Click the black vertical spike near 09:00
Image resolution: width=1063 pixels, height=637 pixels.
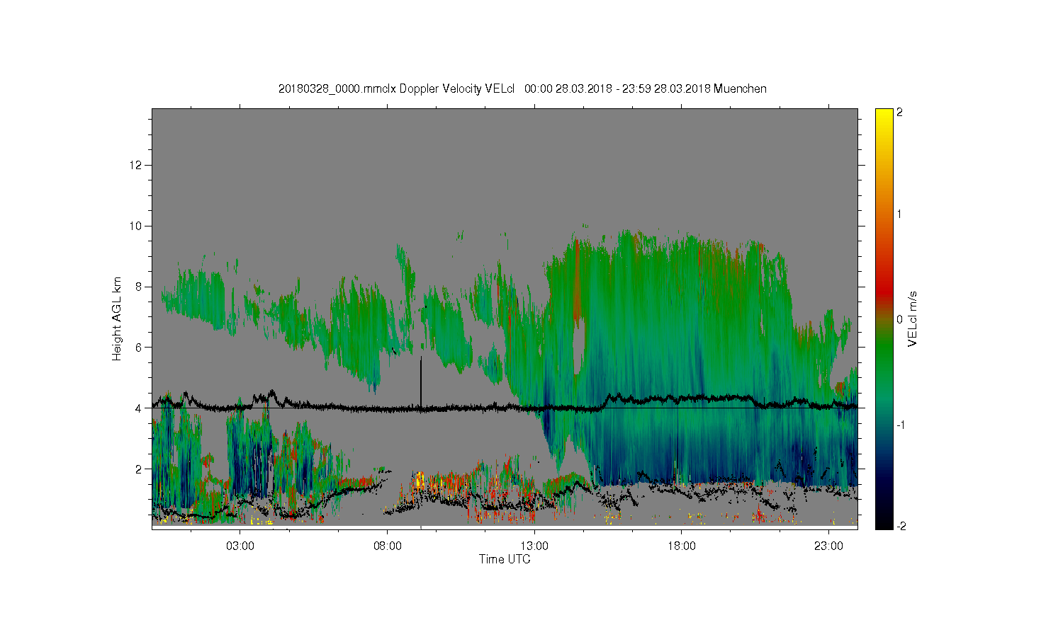[421, 382]
